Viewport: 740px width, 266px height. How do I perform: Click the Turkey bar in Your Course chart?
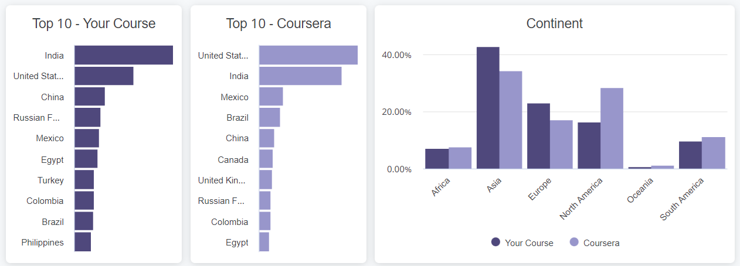[84, 180]
